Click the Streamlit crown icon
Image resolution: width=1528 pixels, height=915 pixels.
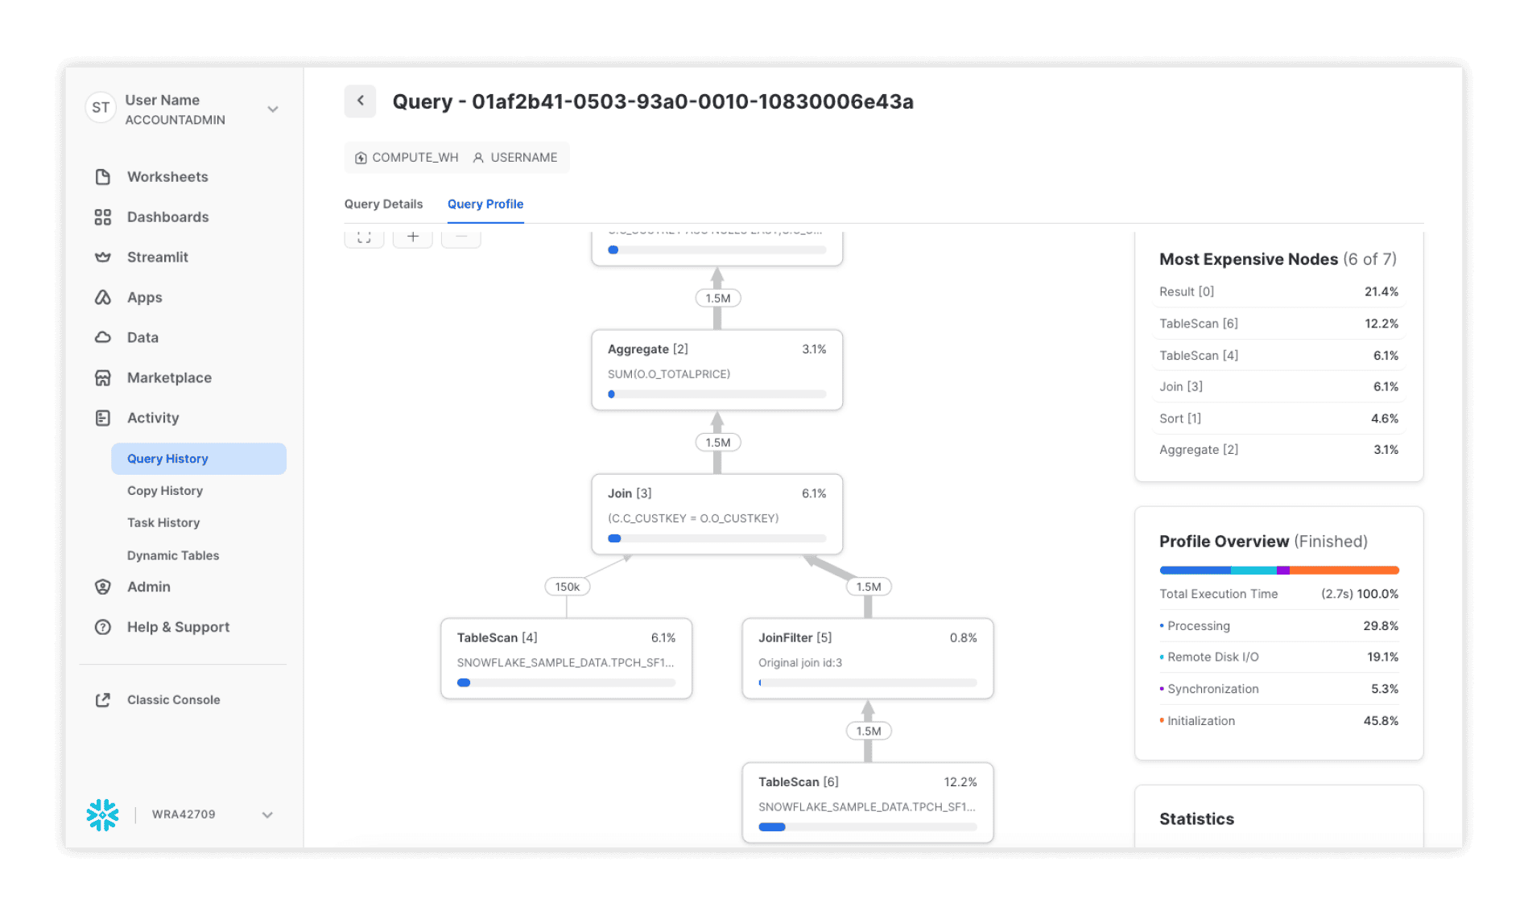(x=102, y=258)
